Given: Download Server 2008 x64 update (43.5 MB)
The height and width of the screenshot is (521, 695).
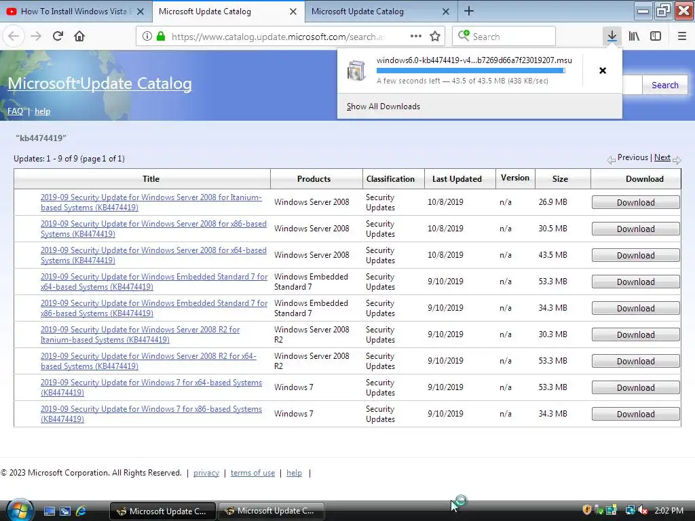Looking at the screenshot, I should point(635,255).
